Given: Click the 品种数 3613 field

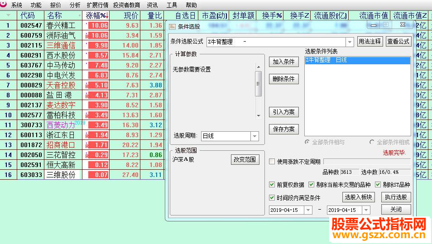Looking at the screenshot, I should pos(350,172).
